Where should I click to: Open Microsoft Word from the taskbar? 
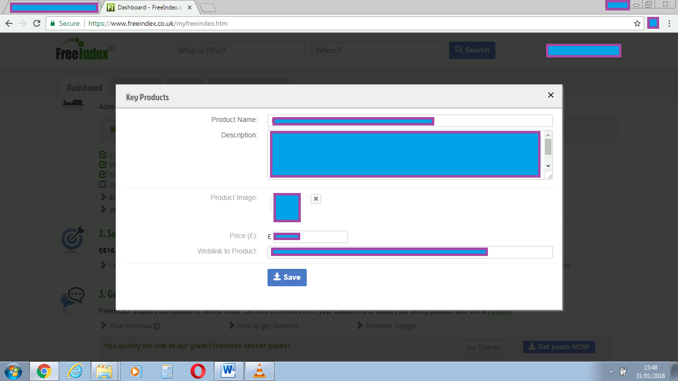pos(228,371)
